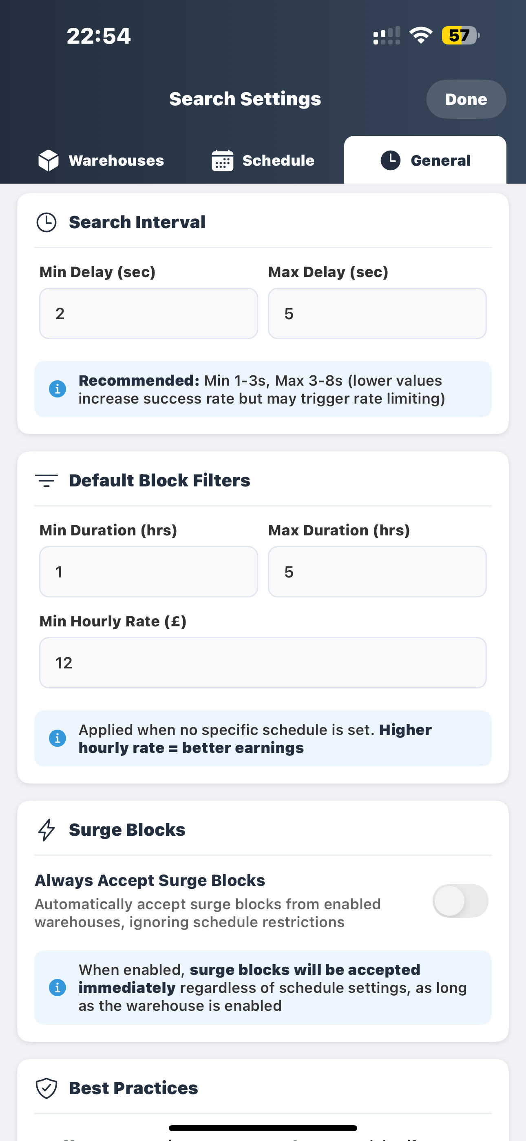Tap the General clock icon
This screenshot has height=1141, width=526.
(x=391, y=160)
